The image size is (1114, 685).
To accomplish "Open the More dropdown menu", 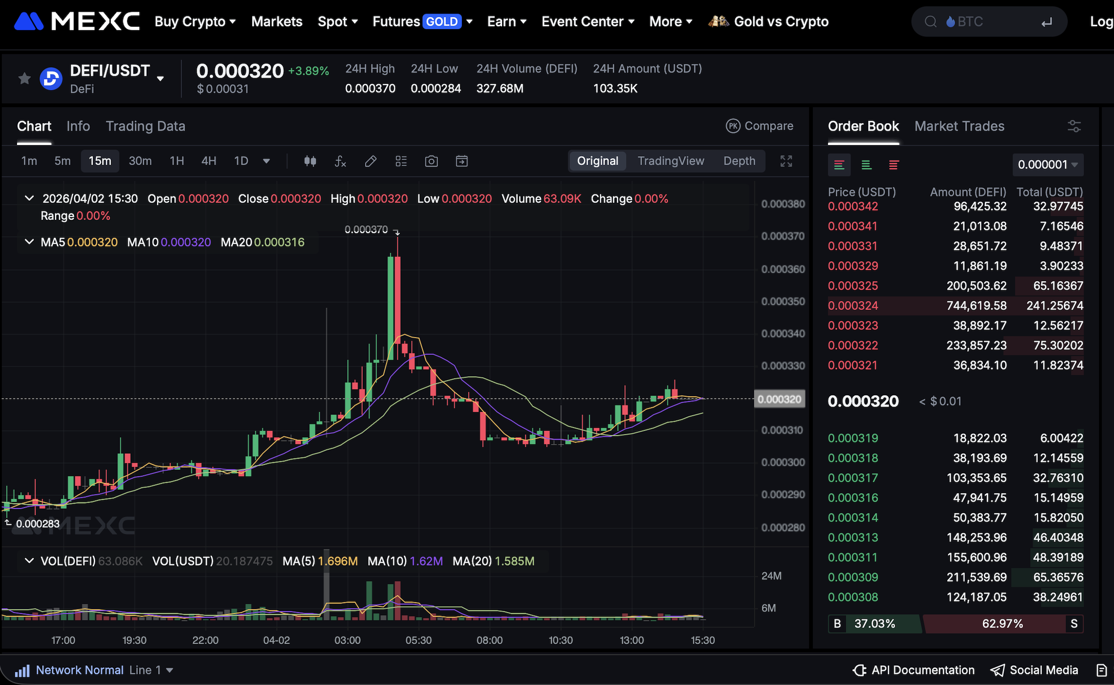I will coord(671,21).
